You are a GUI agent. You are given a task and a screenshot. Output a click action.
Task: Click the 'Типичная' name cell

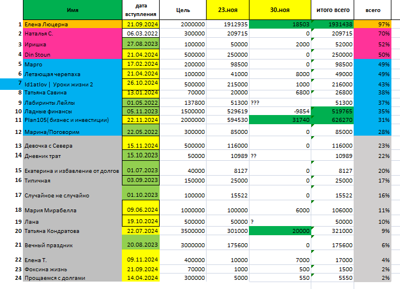(x=73, y=180)
